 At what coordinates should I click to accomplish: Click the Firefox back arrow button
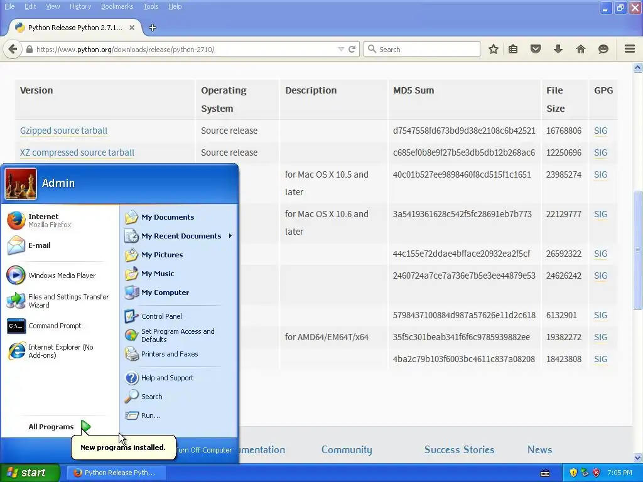(x=13, y=49)
